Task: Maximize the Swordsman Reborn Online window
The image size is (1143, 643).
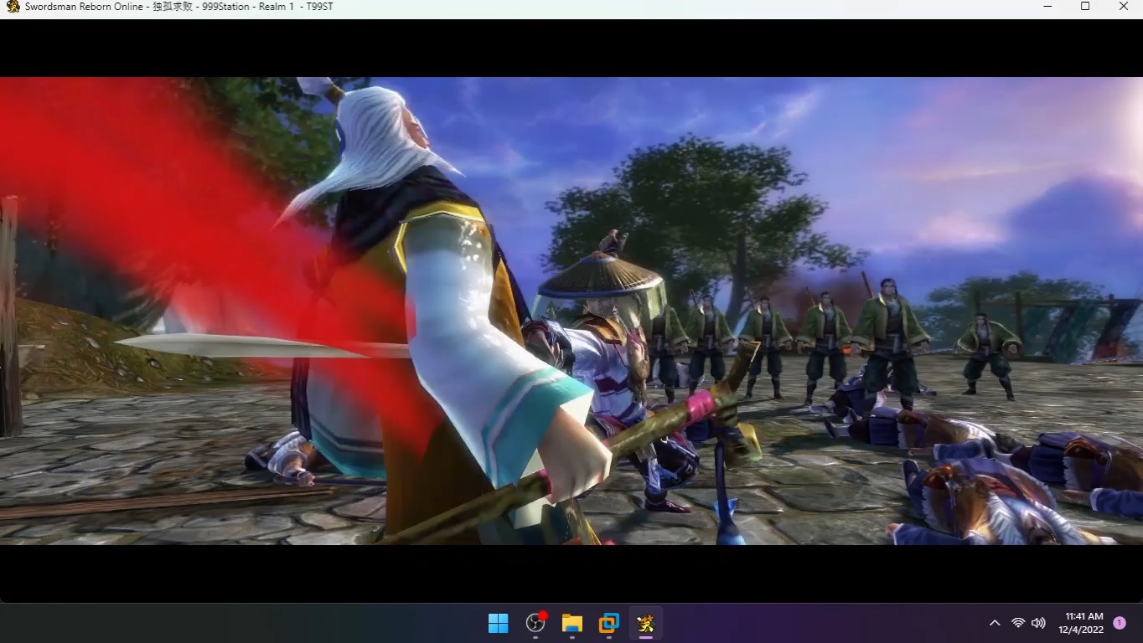Action: (x=1085, y=7)
